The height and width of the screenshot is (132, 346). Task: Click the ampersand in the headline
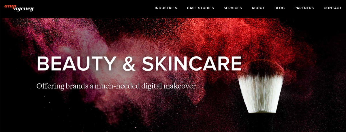point(129,64)
